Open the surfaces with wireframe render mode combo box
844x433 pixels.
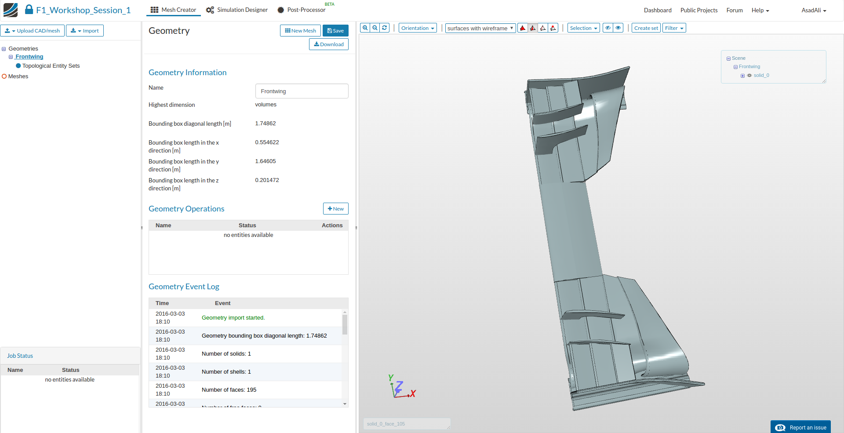480,28
